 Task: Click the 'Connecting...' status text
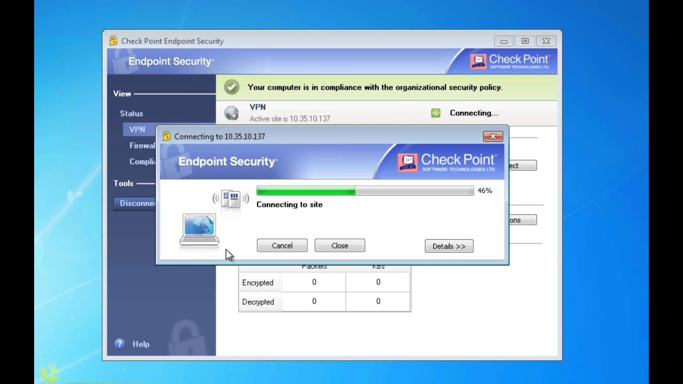click(x=474, y=113)
